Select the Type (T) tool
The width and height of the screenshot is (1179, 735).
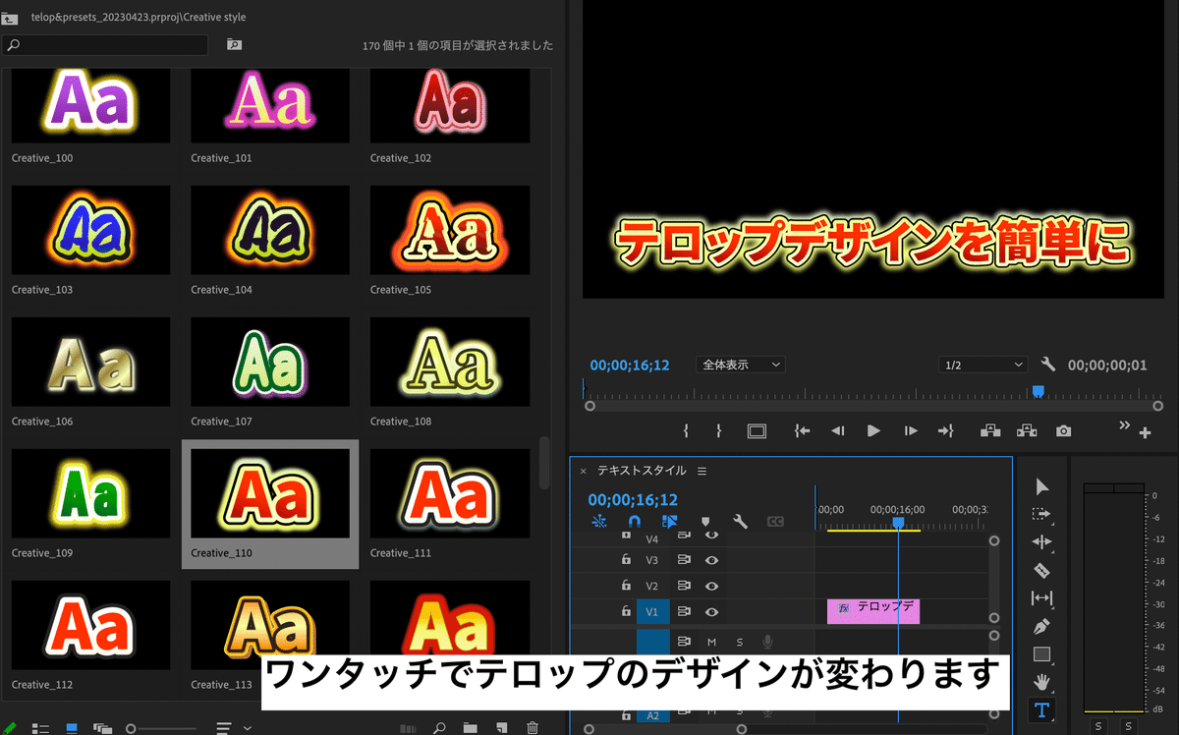point(1042,709)
